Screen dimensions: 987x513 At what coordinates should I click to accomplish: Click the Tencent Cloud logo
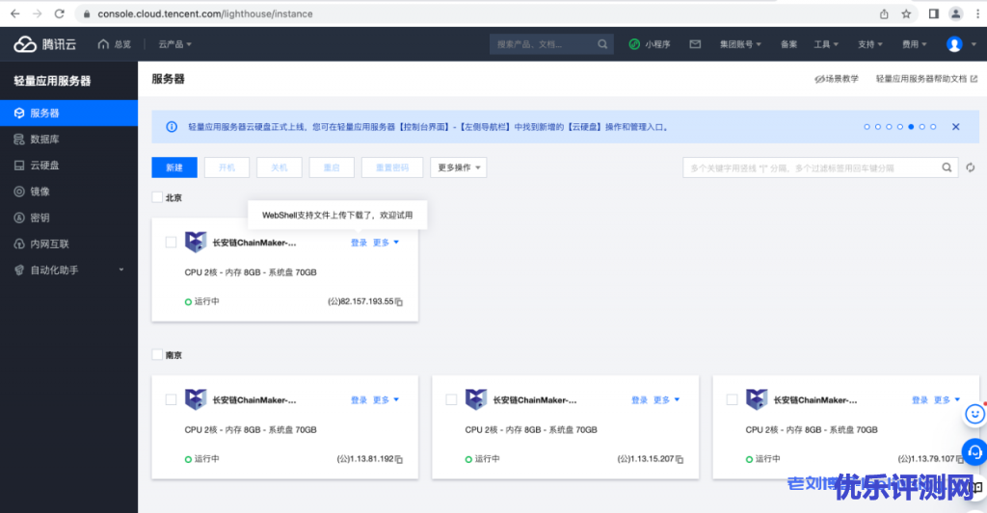coord(44,44)
